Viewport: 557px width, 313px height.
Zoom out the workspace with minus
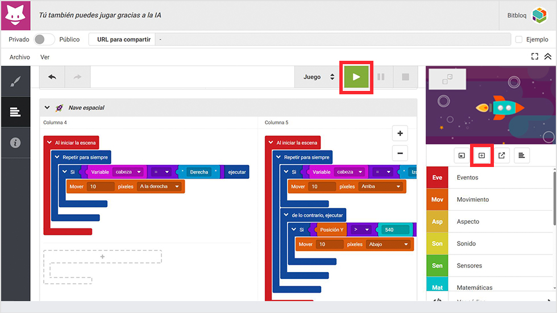click(400, 153)
